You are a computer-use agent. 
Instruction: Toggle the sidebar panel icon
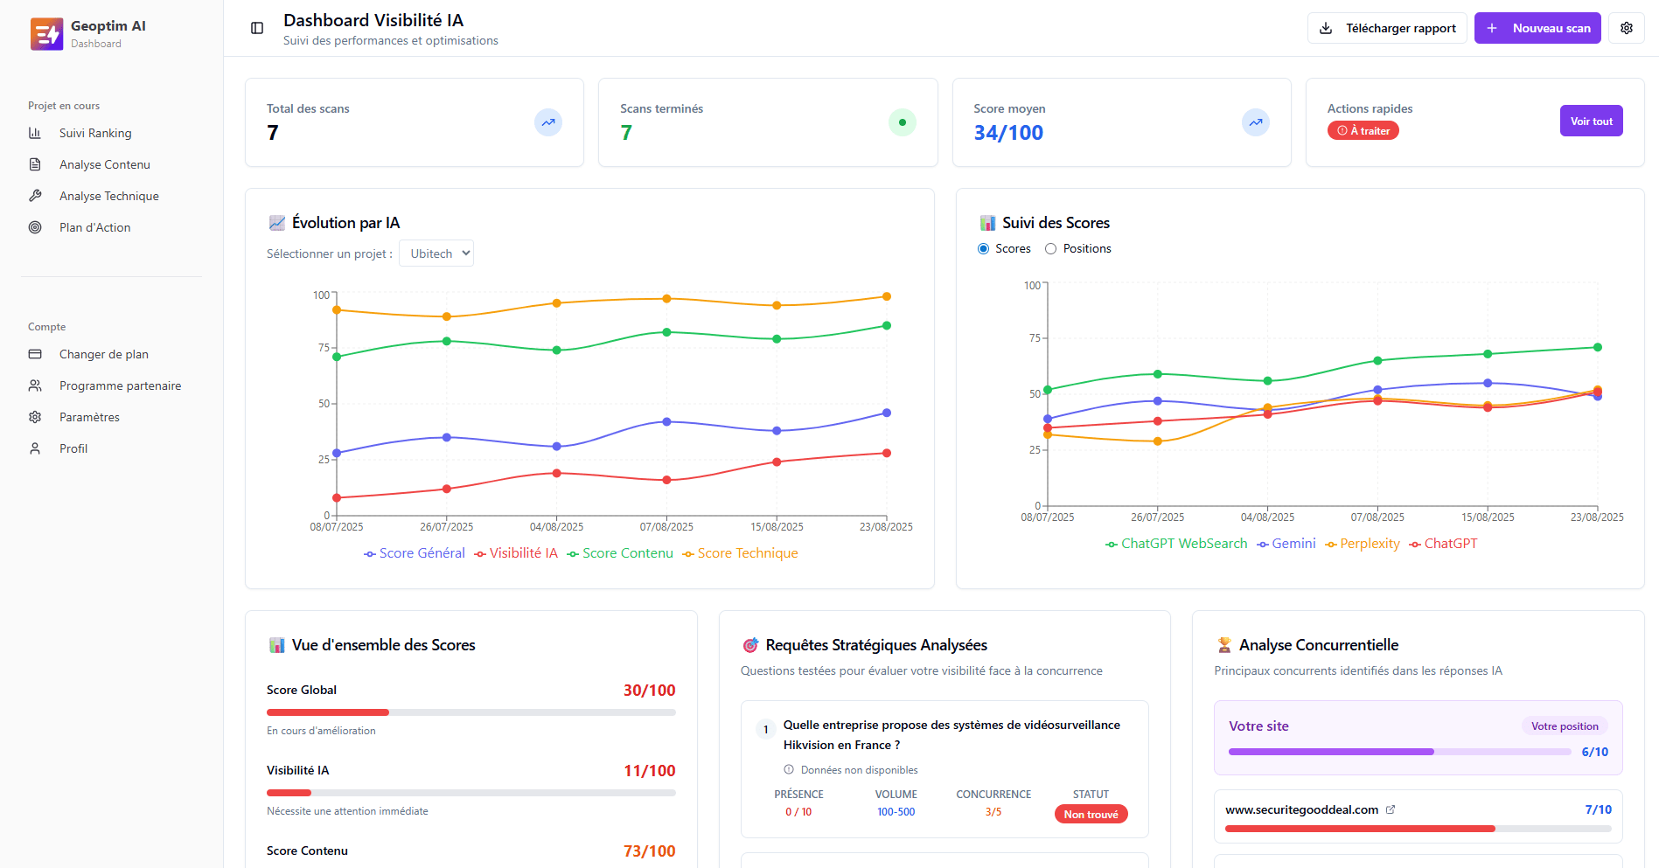point(257,28)
